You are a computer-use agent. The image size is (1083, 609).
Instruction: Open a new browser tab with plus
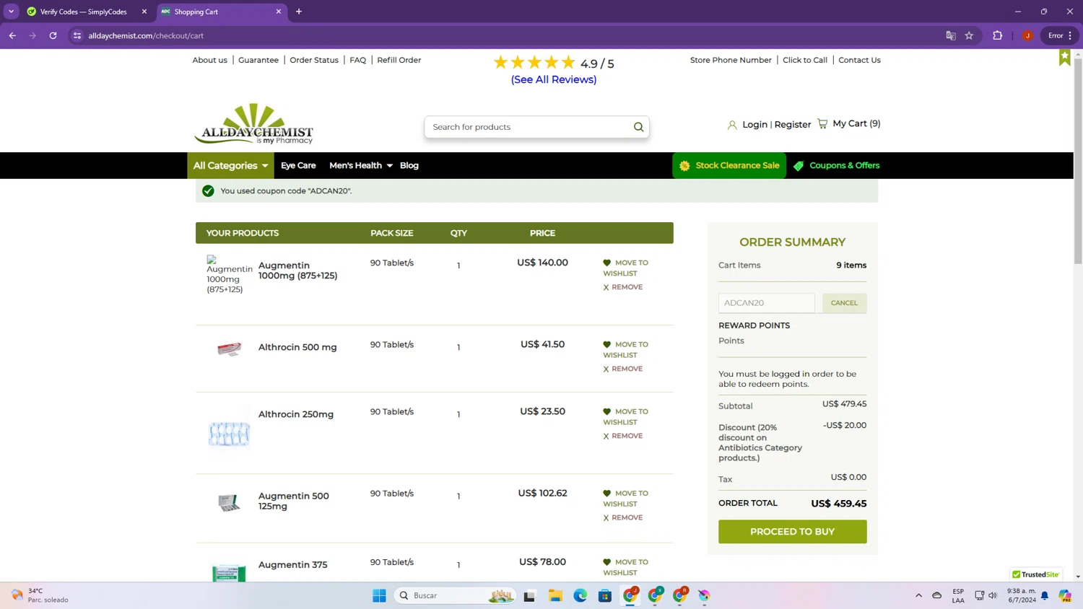tap(299, 12)
